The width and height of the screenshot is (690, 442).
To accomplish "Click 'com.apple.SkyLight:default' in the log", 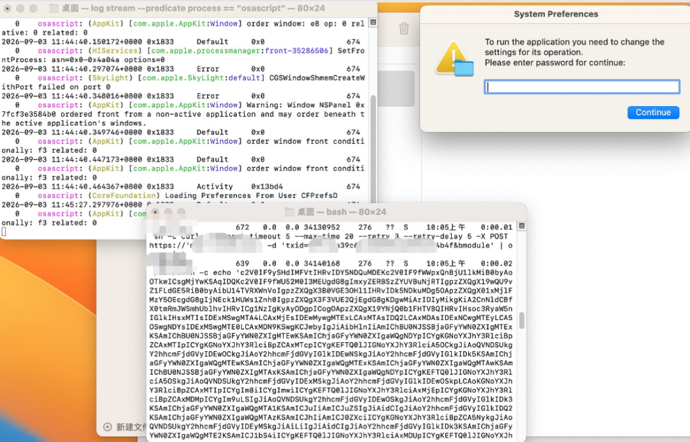I will [x=201, y=78].
